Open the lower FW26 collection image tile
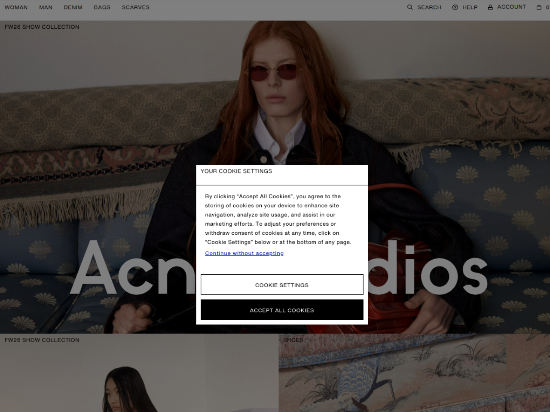Viewport: 550px width, 412px height. 139,373
